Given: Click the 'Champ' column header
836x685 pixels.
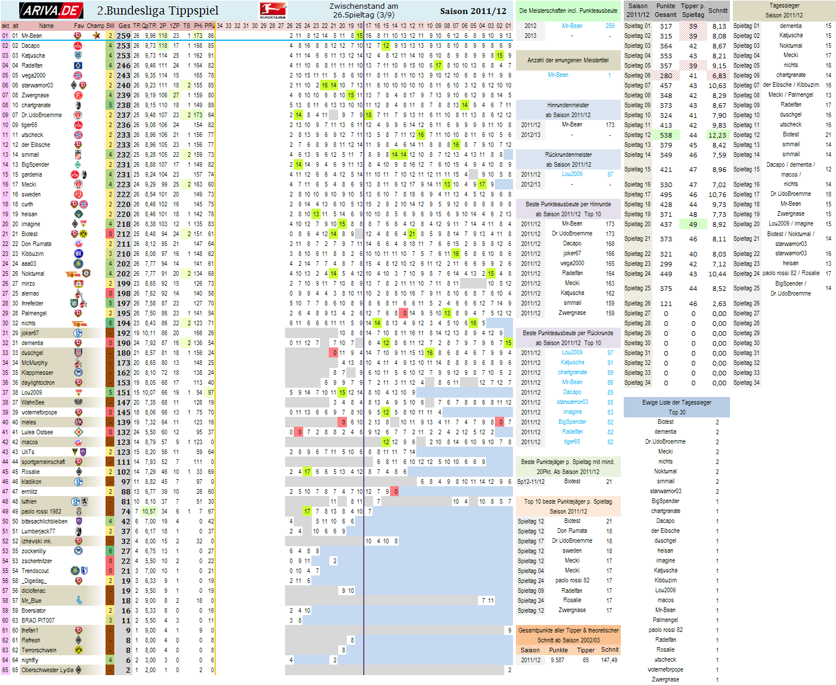Looking at the screenshot, I should [x=96, y=26].
